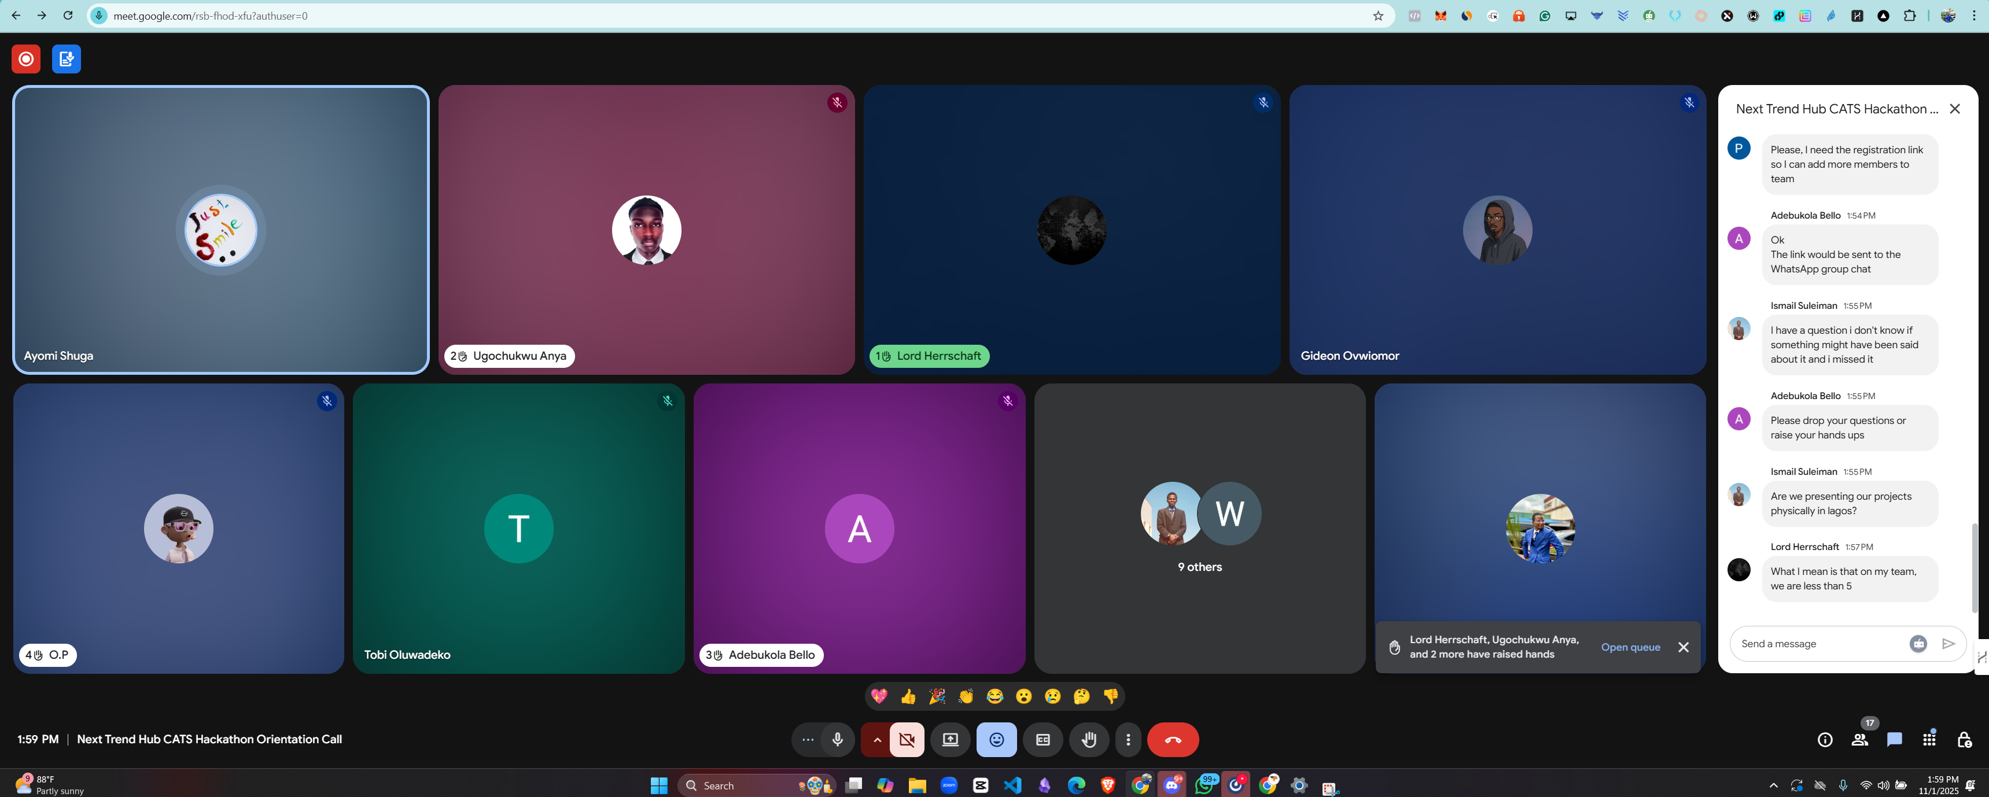Toggle closed captions
Viewport: 1989px width, 797px height.
(x=1043, y=740)
